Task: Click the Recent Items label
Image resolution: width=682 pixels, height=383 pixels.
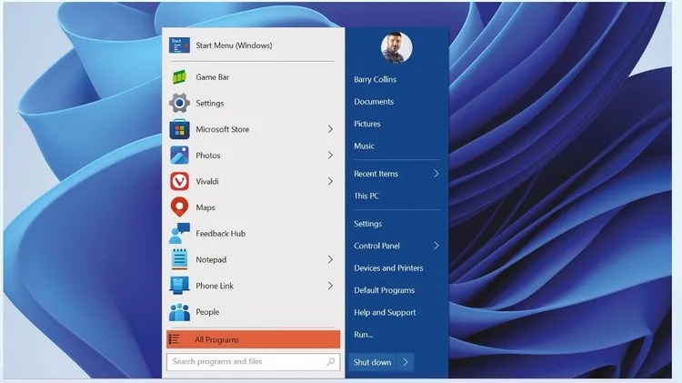Action: [x=376, y=174]
